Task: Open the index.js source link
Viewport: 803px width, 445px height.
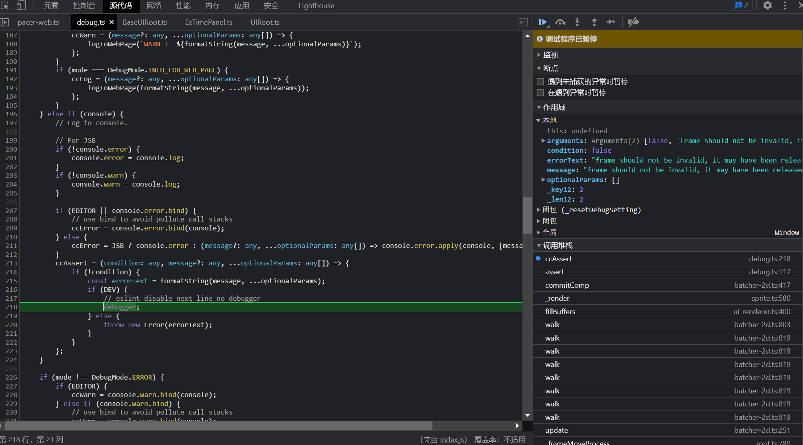Action: tap(452, 439)
